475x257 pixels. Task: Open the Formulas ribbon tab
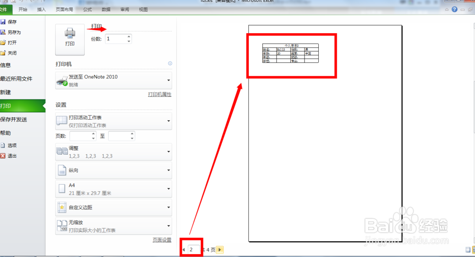[x=87, y=9]
